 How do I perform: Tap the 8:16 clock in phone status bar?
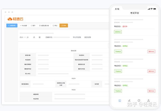tap(117, 9)
